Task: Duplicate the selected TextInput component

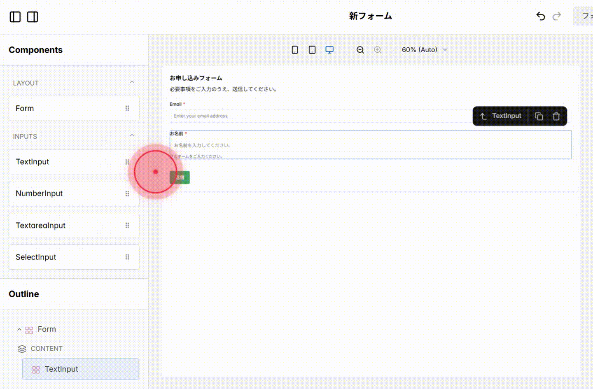Action: pyautogui.click(x=539, y=116)
